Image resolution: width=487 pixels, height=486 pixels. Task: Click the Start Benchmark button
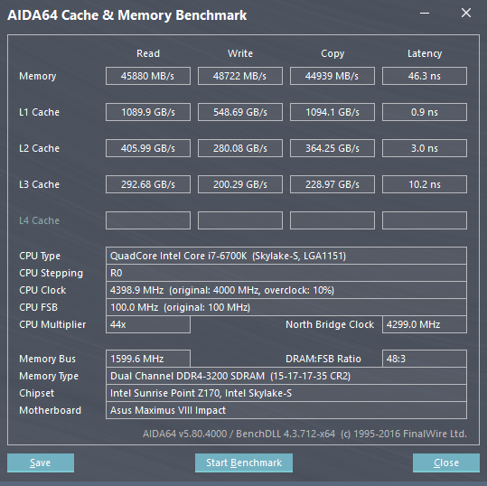(244, 463)
